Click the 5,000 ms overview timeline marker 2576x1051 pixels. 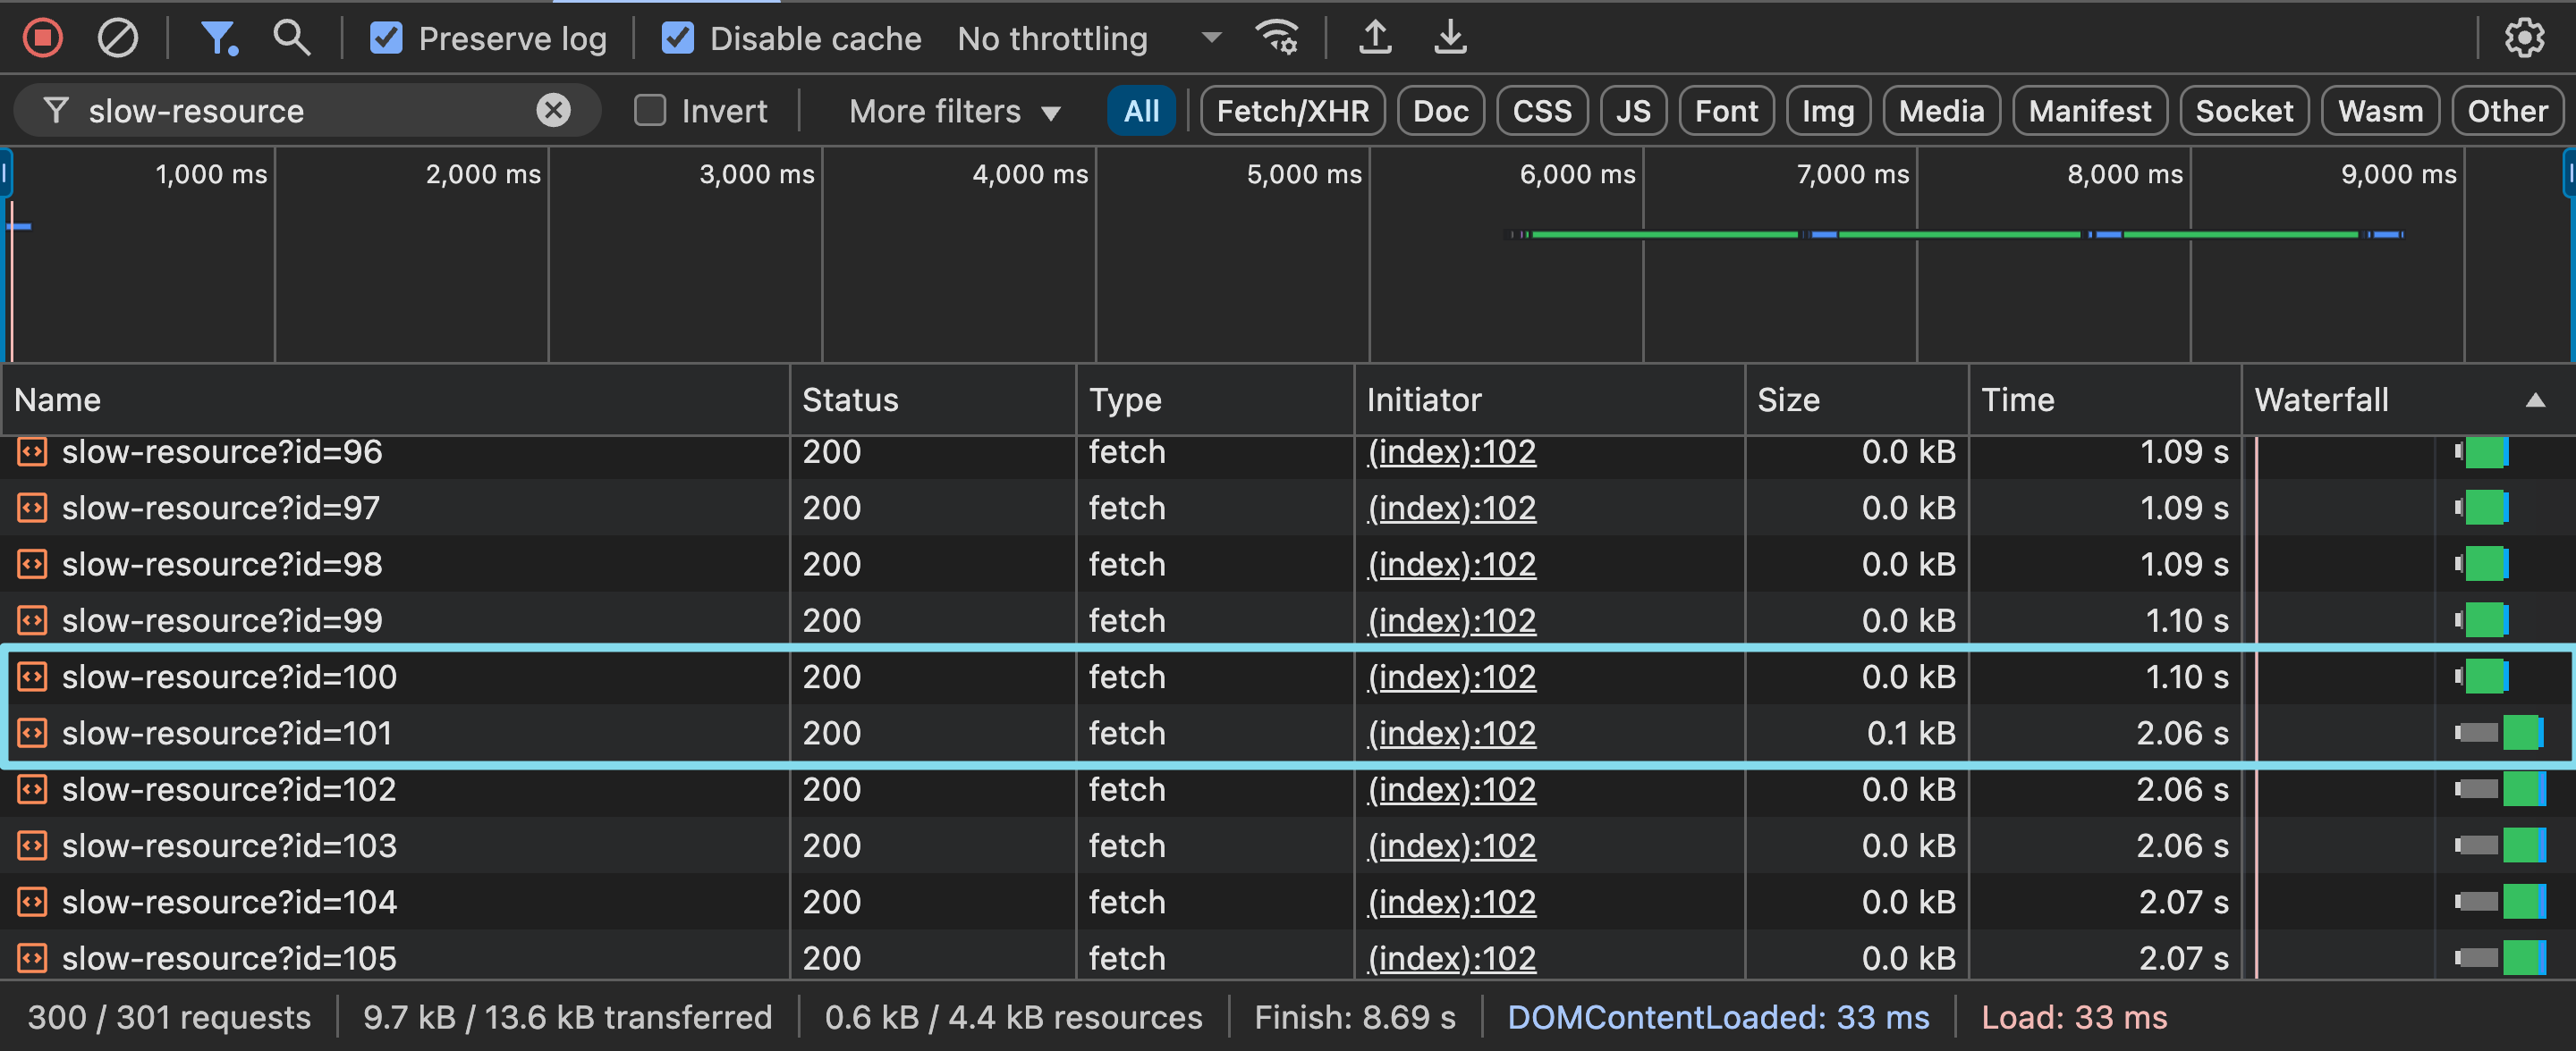click(x=1303, y=175)
